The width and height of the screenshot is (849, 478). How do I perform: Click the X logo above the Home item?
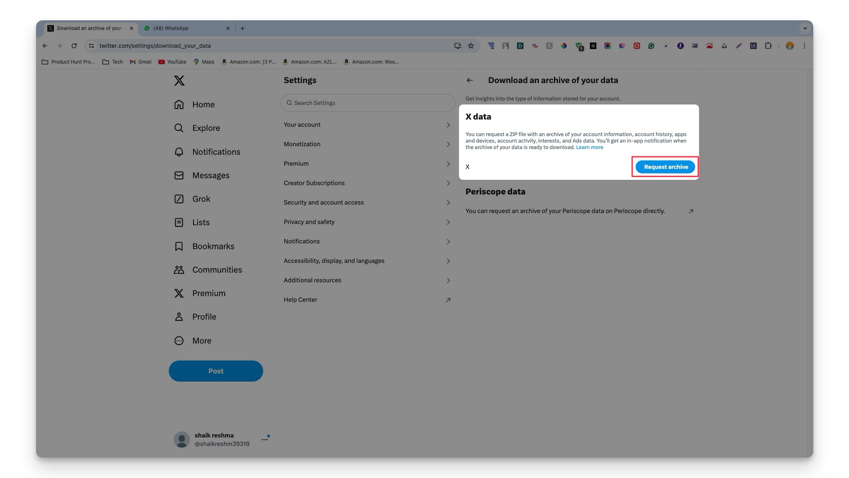[x=179, y=81]
